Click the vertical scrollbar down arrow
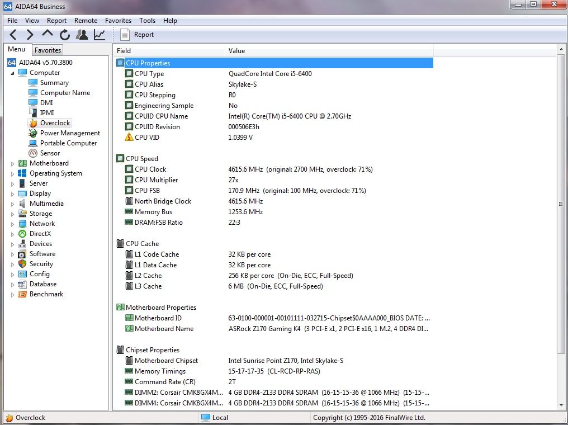Screen dimensions: 568x425 (561, 405)
